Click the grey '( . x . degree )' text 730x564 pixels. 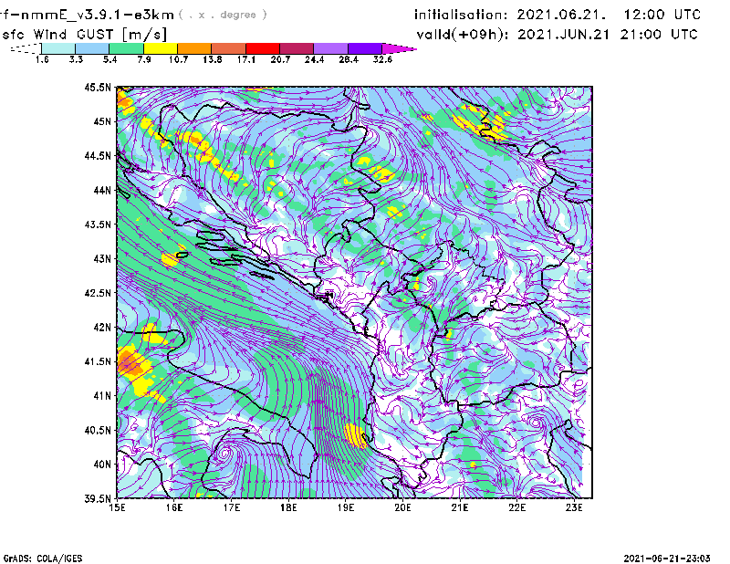click(223, 15)
